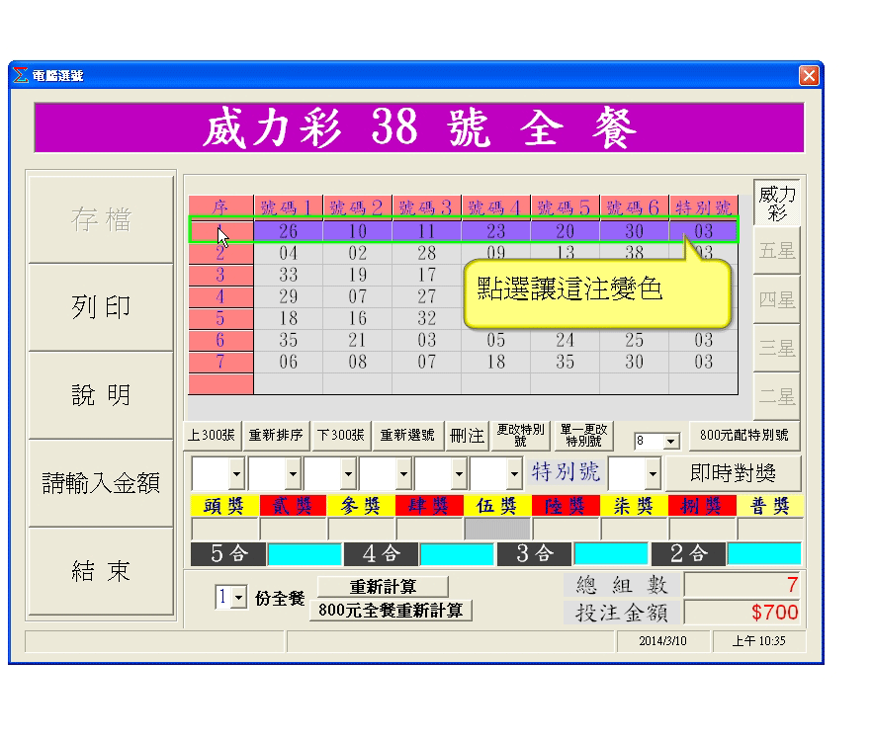Open the 說明 help button
This screenshot has width=873, height=741.
click(x=101, y=395)
